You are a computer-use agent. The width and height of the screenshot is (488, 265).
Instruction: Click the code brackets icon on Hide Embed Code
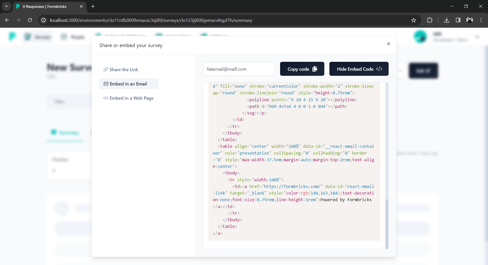[379, 69]
